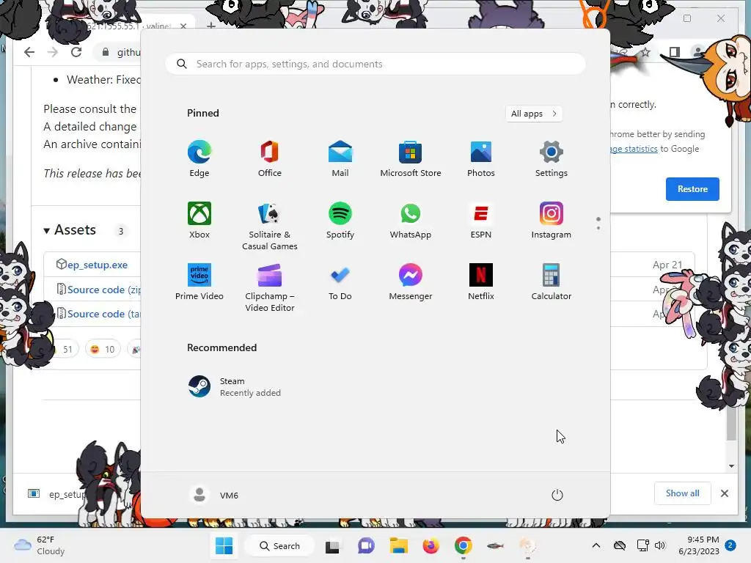The height and width of the screenshot is (563, 751).
Task: Open the OneDrive tray icon
Action: 620,545
